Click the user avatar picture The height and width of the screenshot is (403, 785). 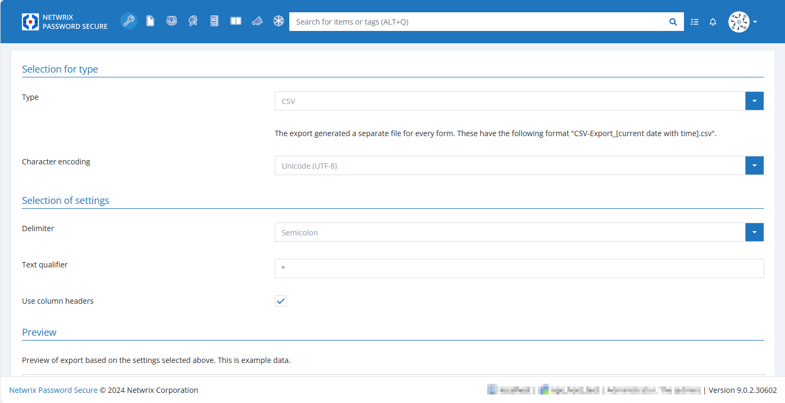pos(739,22)
